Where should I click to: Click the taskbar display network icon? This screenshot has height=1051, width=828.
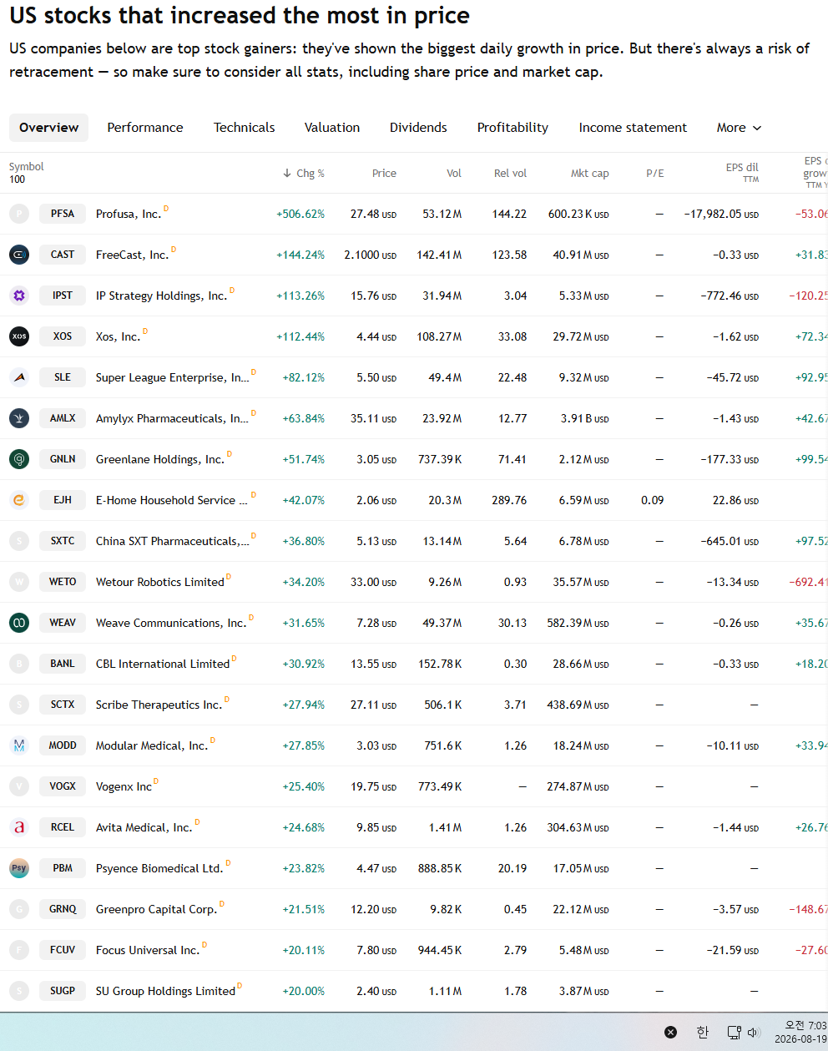pos(734,1033)
